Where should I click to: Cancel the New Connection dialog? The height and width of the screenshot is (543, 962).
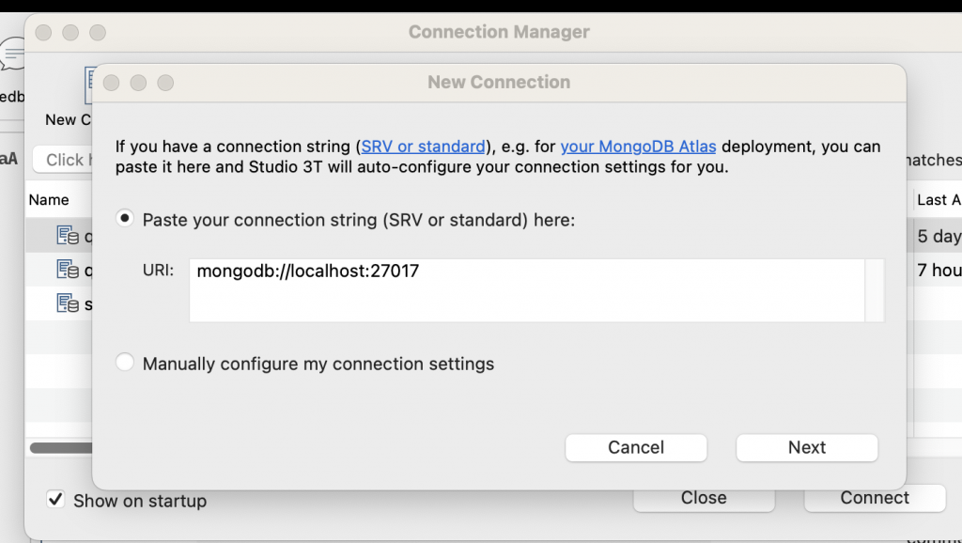coord(636,447)
